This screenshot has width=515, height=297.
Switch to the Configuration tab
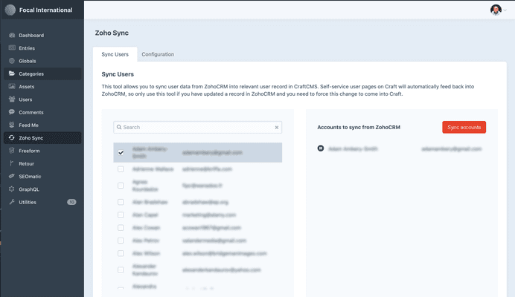click(x=158, y=54)
